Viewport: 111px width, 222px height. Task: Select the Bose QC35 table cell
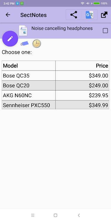29,75
